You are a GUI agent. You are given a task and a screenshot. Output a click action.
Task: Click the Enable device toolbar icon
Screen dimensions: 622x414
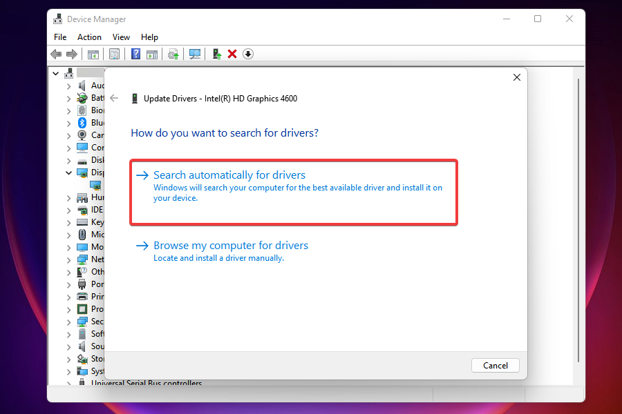point(216,54)
